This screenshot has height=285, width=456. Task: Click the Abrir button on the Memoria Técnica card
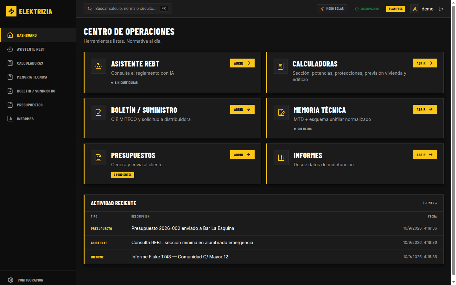[x=425, y=109]
